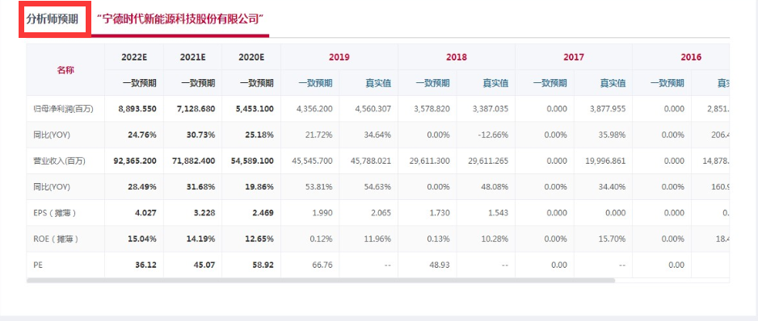Click the 2021E column header
This screenshot has height=321, width=758.
(x=193, y=57)
